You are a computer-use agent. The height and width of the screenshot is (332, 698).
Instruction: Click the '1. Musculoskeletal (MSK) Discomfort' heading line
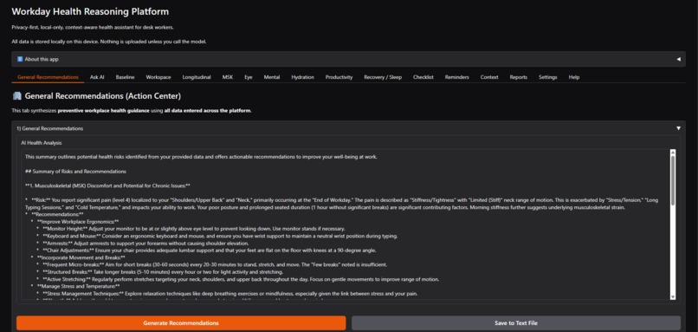(x=108, y=186)
